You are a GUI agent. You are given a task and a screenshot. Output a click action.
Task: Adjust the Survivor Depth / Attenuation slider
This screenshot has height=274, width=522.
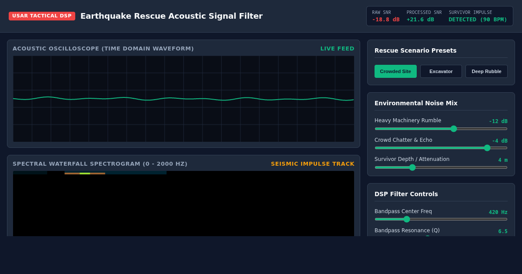(441, 167)
